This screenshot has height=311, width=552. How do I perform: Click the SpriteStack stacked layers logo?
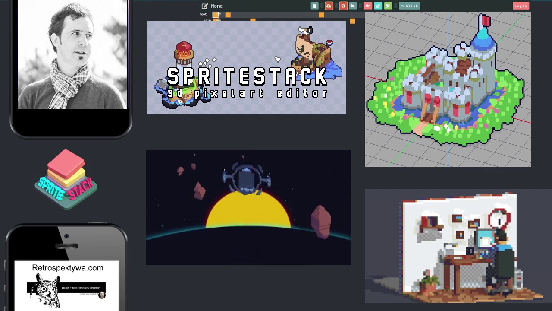pyautogui.click(x=66, y=180)
